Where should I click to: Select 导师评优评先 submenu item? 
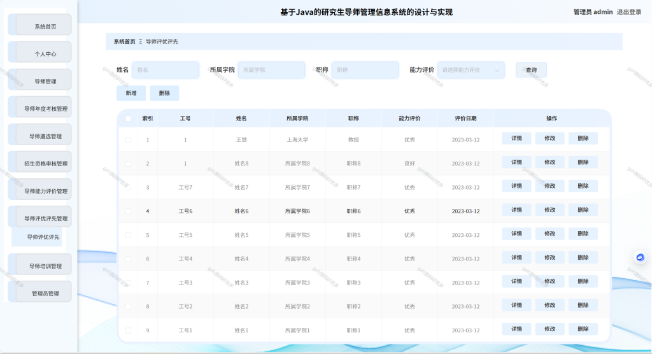click(37, 237)
